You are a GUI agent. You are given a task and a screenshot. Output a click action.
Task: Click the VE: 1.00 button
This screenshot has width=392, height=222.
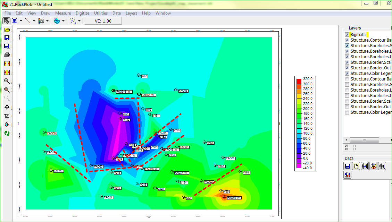click(x=103, y=21)
